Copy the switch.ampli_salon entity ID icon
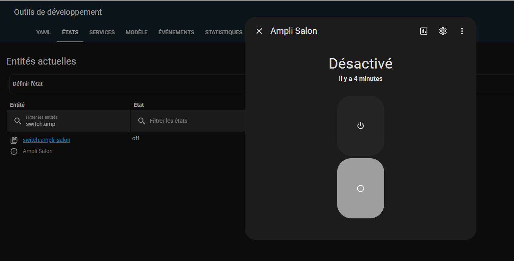This screenshot has width=514, height=261. (x=14, y=140)
